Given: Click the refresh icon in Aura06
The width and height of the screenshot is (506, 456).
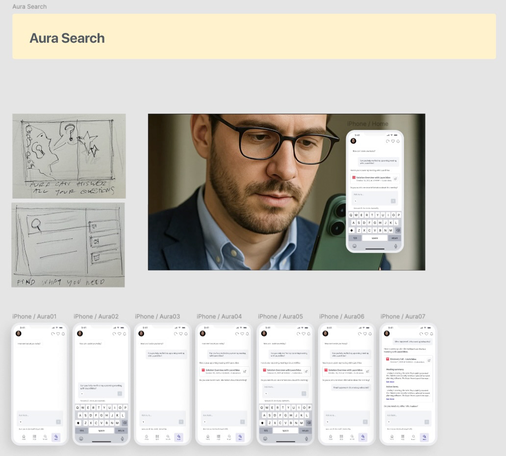Looking at the screenshot, I should click(360, 334).
